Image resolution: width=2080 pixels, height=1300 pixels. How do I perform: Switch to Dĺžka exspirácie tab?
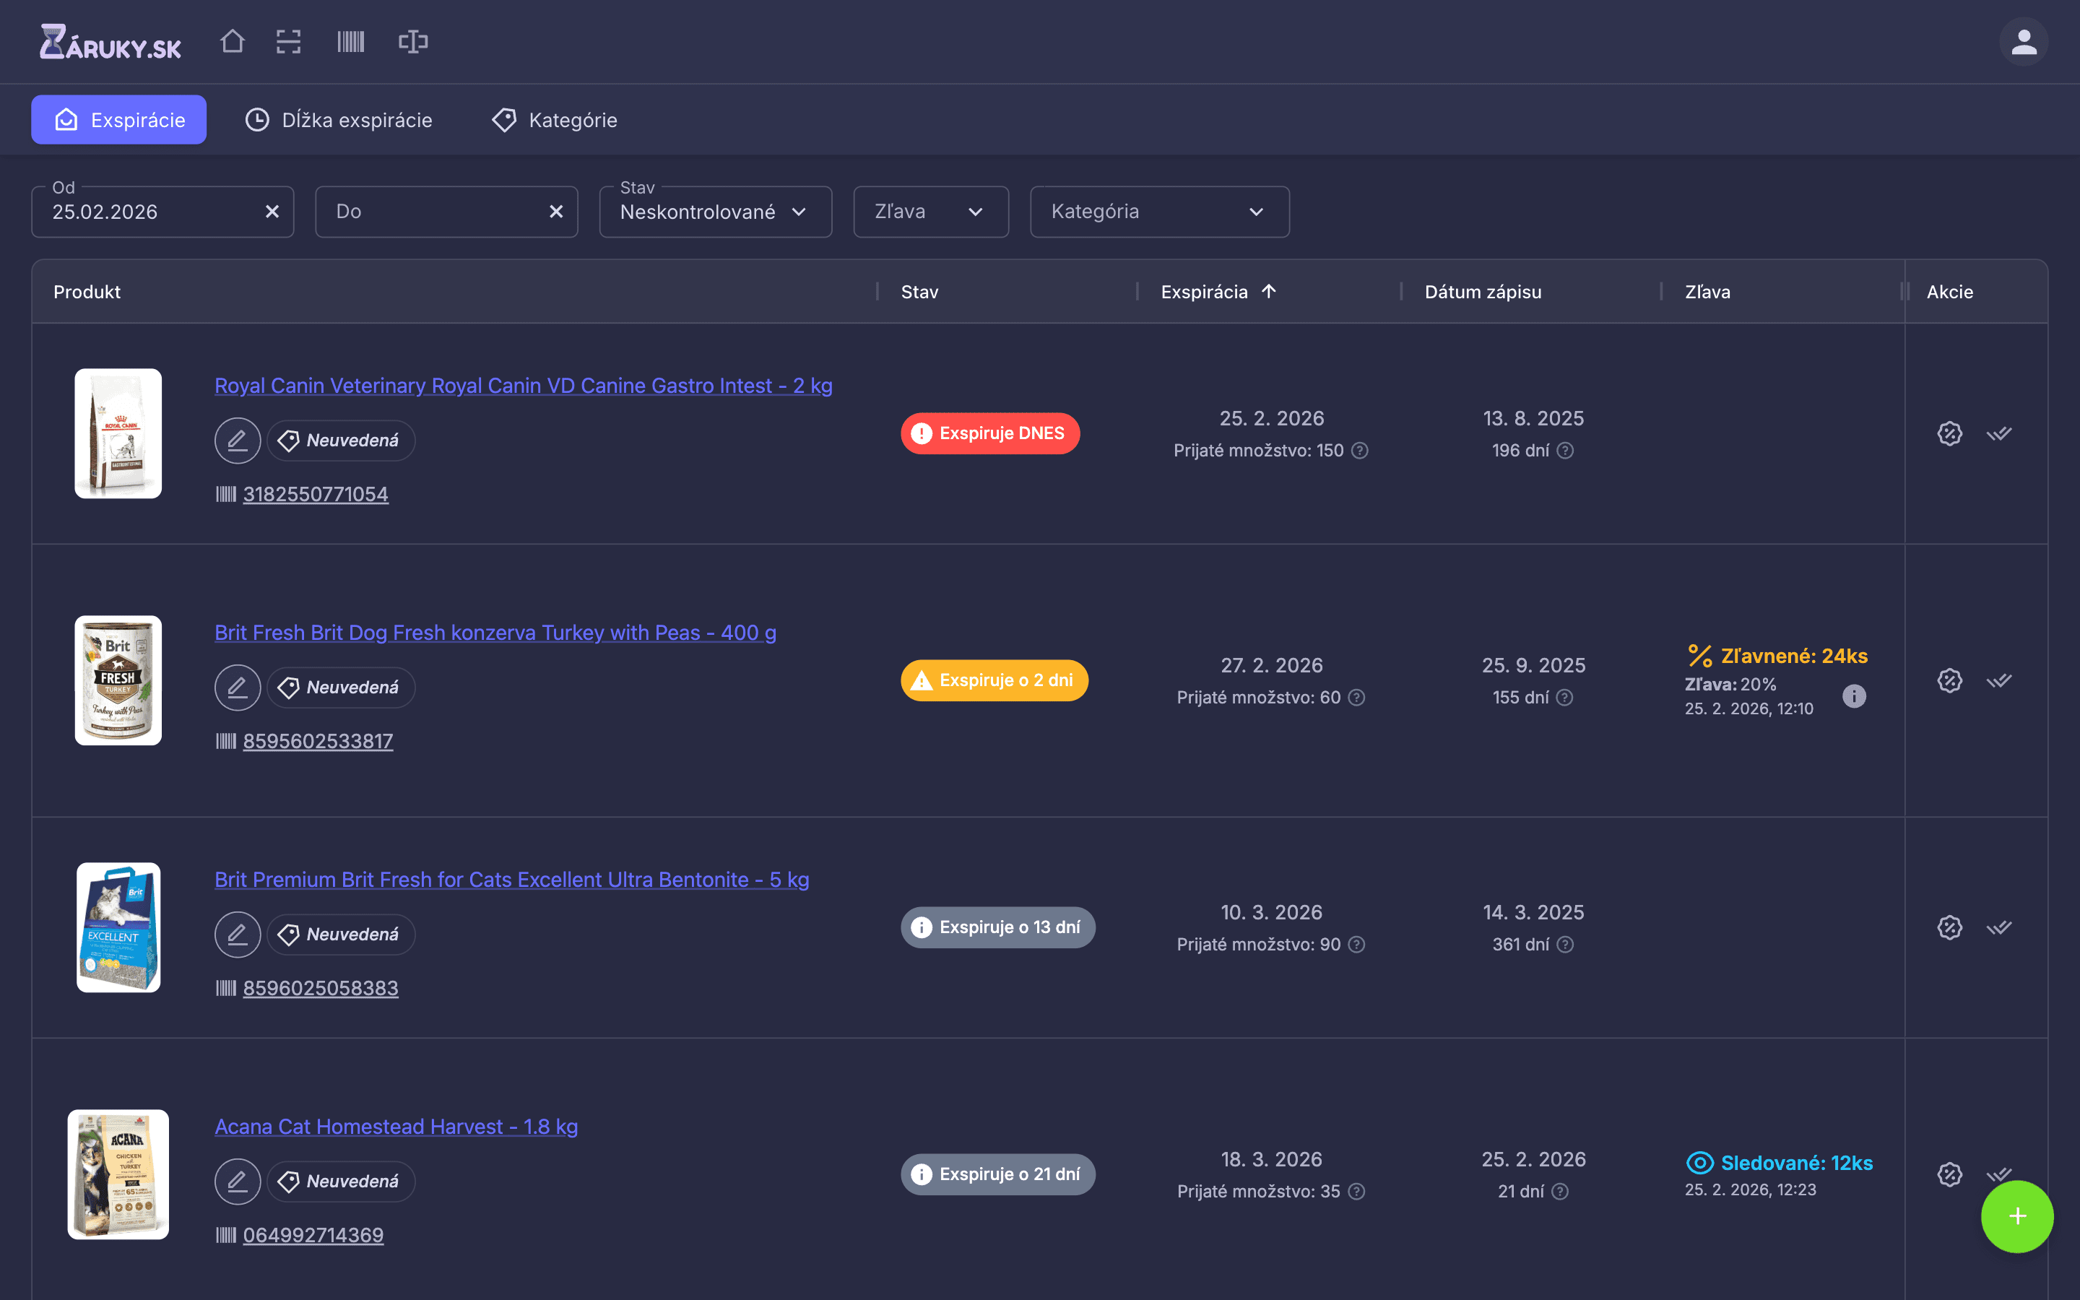point(339,119)
